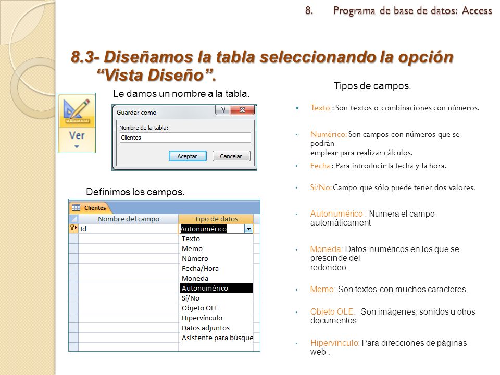The height and width of the screenshot is (375, 500).
Task: Click the Cancelar button
Action: coord(231,156)
